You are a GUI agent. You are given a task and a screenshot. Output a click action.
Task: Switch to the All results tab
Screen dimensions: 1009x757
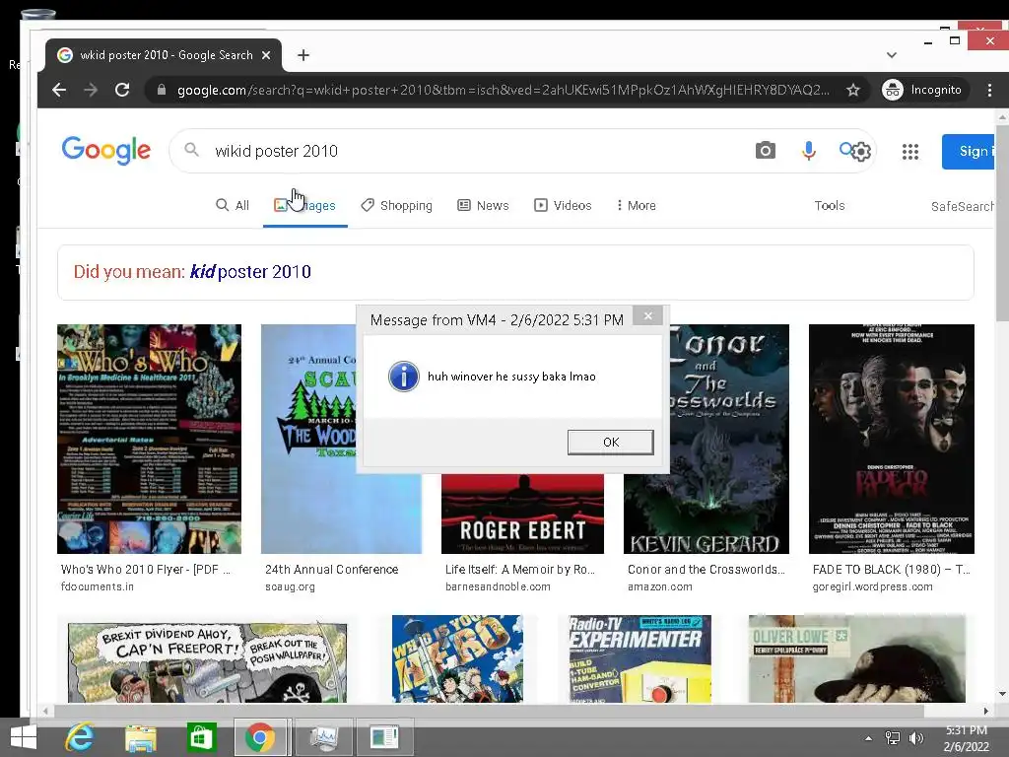pos(233,205)
